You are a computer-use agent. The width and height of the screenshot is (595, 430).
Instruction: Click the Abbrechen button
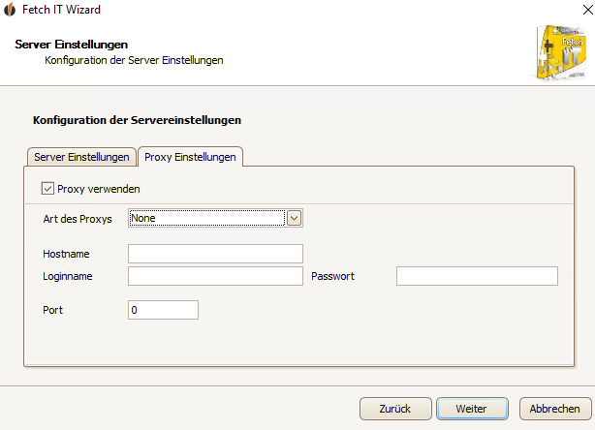point(554,409)
